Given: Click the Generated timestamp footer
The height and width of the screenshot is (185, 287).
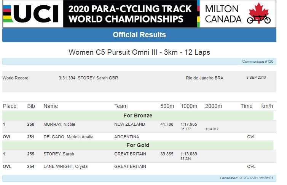Looking at the screenshot, I should tap(246, 178).
